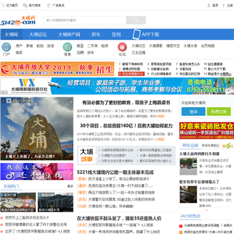Image resolution: width=234 pixels, height=234 pixels.
Task: Open the 跳蚤 info link
Action: click(81, 46)
